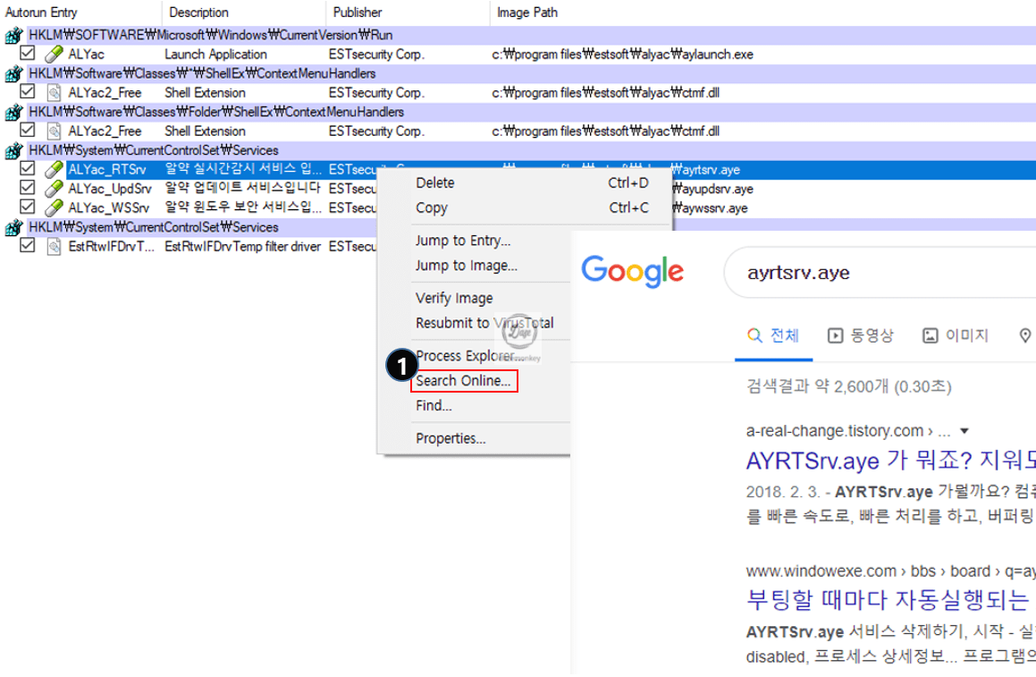The height and width of the screenshot is (677, 1036).
Task: Uncheck the ALYac_WSSrv service checkbox
Action: point(27,207)
